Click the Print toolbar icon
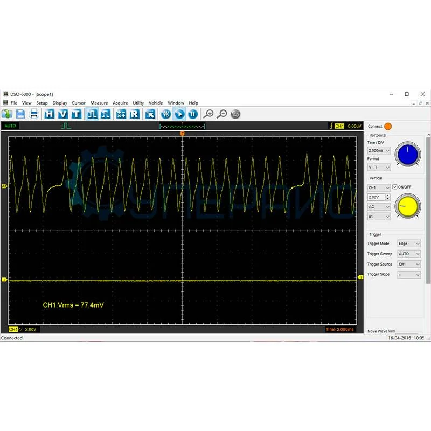Screen dimensions: 431x431 pos(33,114)
